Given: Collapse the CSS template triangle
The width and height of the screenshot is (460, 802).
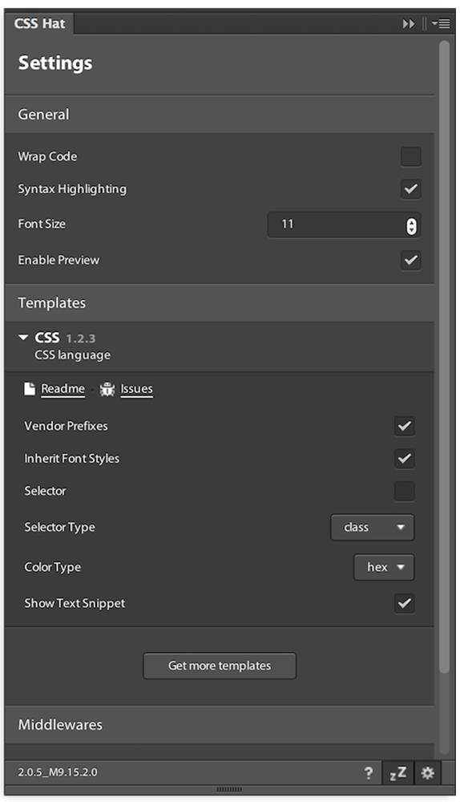Looking at the screenshot, I should [23, 338].
